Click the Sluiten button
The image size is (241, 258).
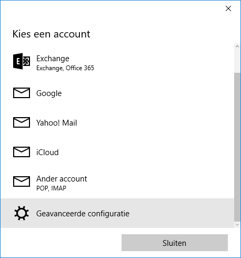tap(175, 243)
